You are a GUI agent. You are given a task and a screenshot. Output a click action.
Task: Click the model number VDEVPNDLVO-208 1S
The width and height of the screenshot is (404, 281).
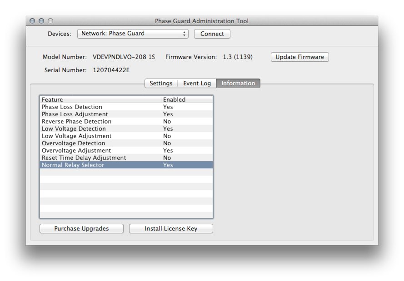point(124,57)
